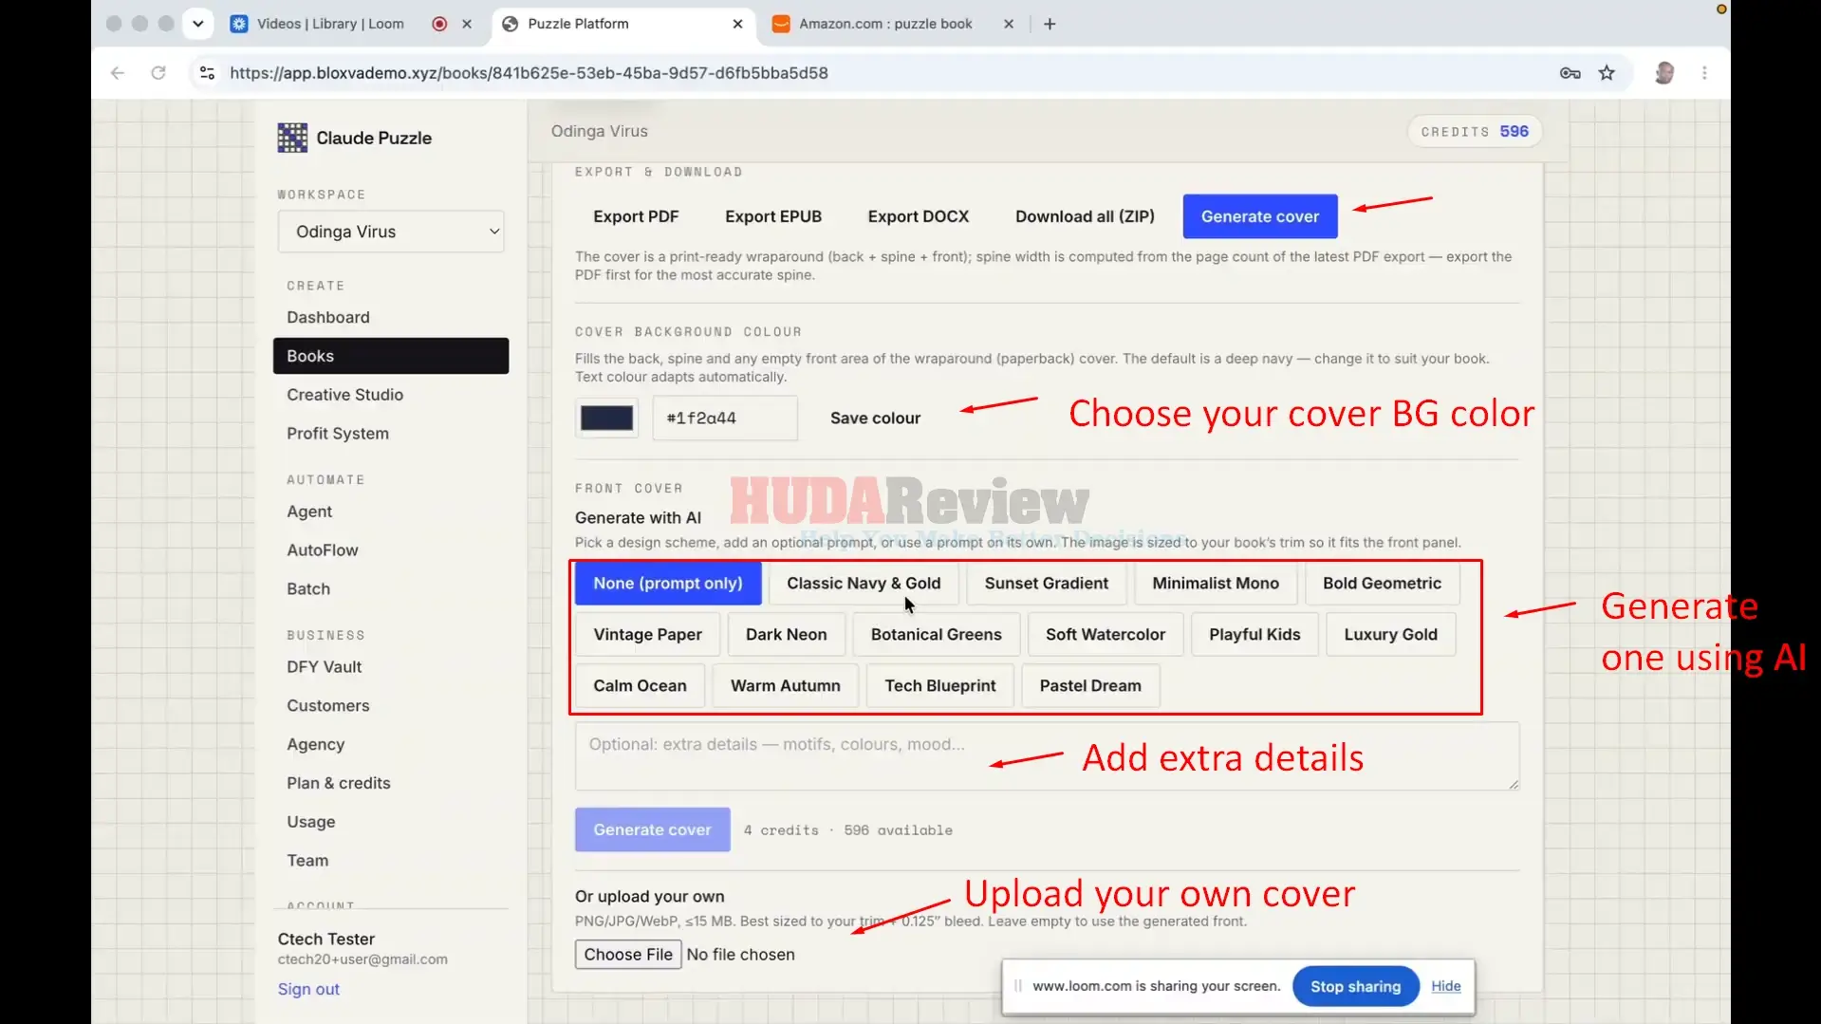Select Classic Navy & Gold scheme
Screen dimensions: 1821x1024
pyautogui.click(x=864, y=584)
